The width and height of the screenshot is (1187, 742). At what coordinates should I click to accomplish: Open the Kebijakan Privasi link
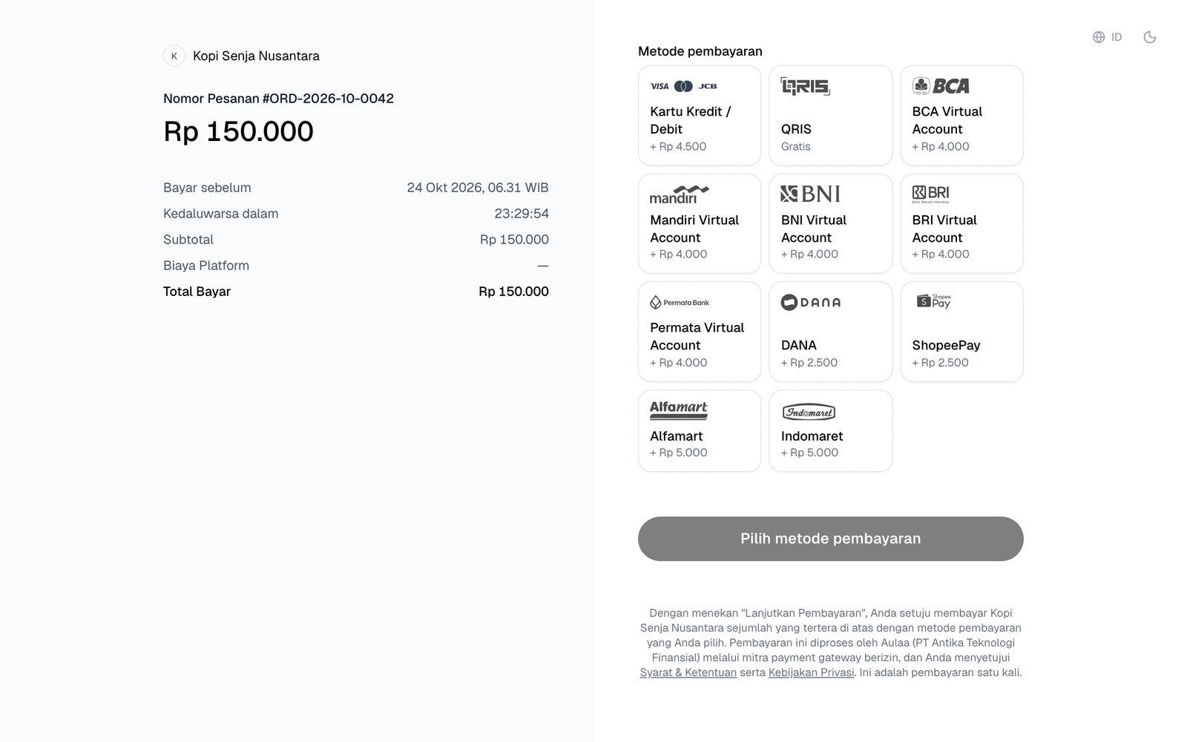tap(812, 672)
